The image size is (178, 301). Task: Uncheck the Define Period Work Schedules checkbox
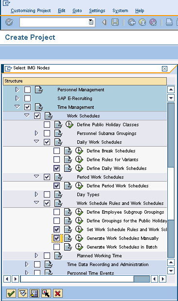pos(56,186)
